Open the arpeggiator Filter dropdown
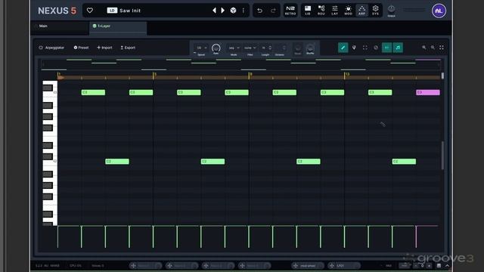The width and height of the screenshot is (484, 272). click(250, 48)
